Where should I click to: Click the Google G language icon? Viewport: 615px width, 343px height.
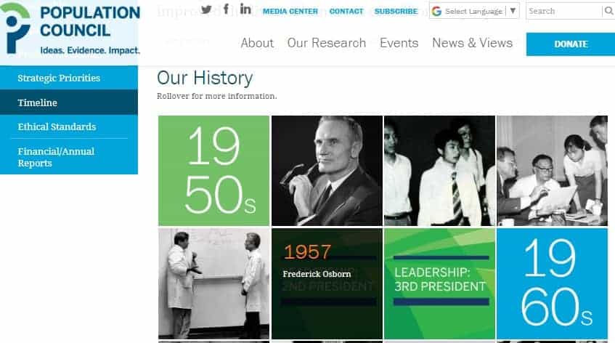coord(436,11)
